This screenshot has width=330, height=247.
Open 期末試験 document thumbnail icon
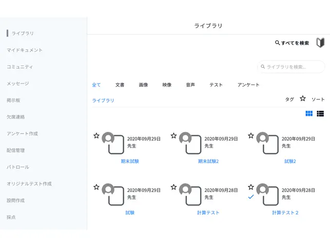pos(113,143)
